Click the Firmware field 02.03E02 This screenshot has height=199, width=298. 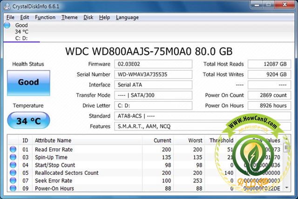[x=153, y=64]
